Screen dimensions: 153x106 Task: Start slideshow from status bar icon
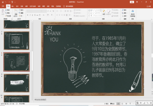[x=130, y=104]
